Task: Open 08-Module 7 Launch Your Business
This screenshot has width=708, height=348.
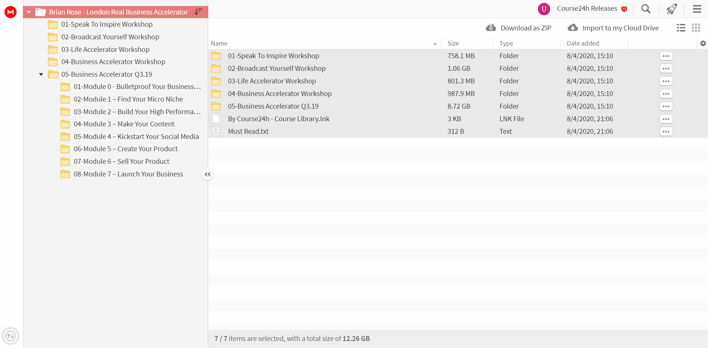Action: [128, 174]
